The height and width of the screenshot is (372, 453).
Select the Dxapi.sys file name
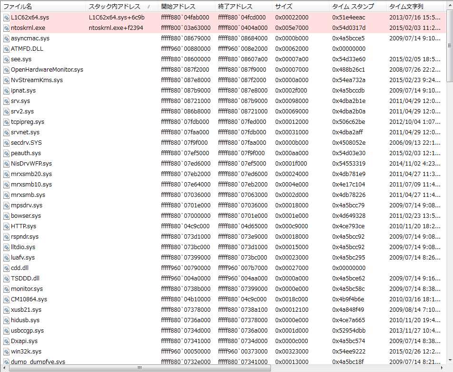(x=24, y=341)
